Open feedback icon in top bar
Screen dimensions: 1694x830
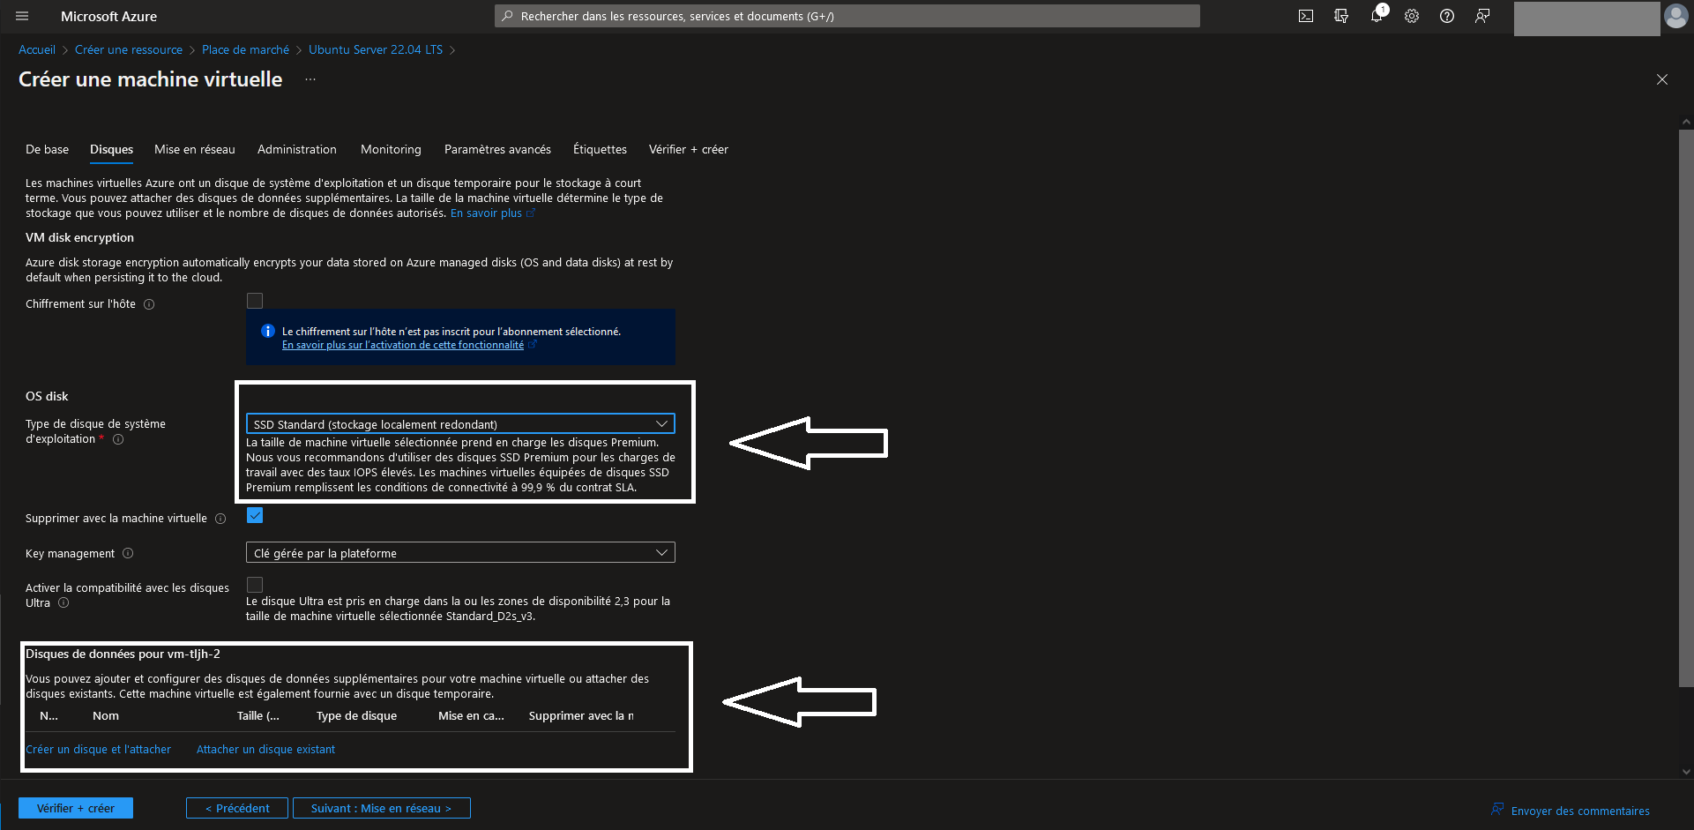click(x=1482, y=16)
